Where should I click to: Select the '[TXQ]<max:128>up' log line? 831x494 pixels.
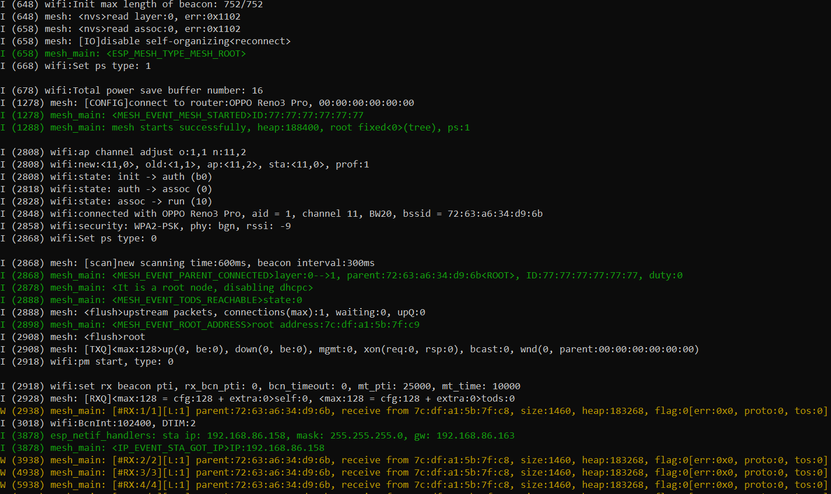pyautogui.click(x=350, y=349)
